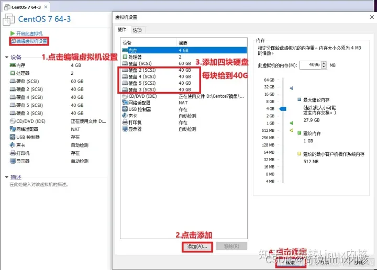This screenshot has width=377, height=270.
Task: Click the sound card icon in the main window
Action: point(13,145)
